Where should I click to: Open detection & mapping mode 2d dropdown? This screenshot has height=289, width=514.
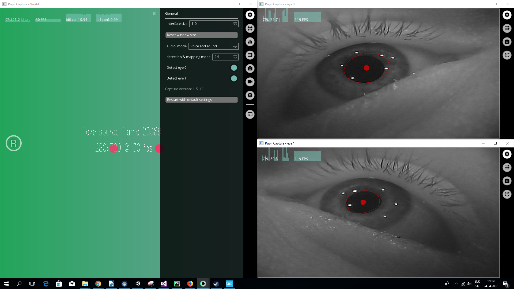click(x=225, y=57)
